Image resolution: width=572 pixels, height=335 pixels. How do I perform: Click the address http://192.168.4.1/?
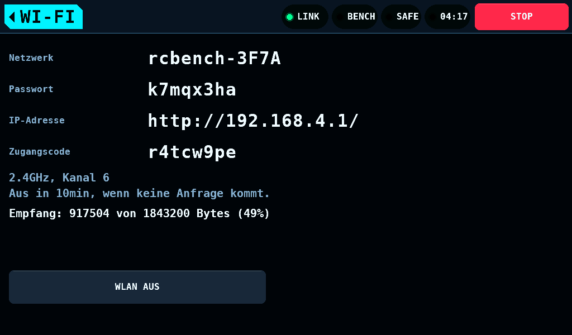(x=254, y=121)
